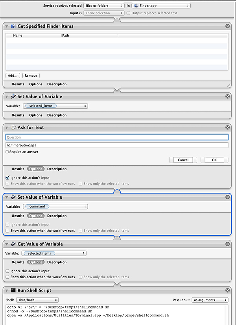Click the Question input field

(117, 137)
